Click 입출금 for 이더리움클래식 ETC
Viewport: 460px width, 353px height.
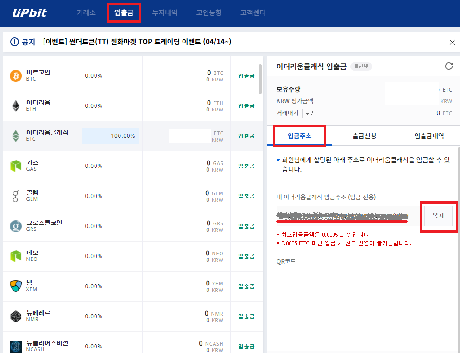(x=246, y=136)
